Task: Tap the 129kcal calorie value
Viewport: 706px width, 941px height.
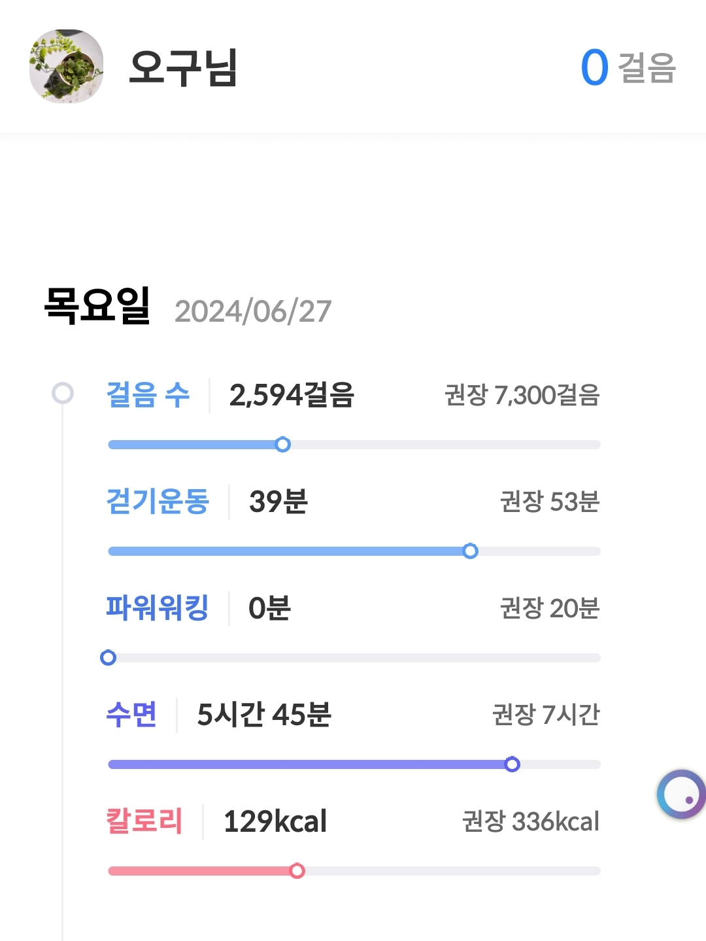Action: click(x=275, y=821)
